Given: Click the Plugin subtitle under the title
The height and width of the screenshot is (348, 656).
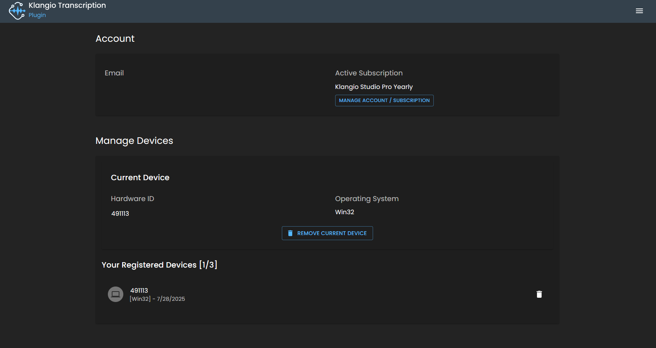Looking at the screenshot, I should 37,15.
